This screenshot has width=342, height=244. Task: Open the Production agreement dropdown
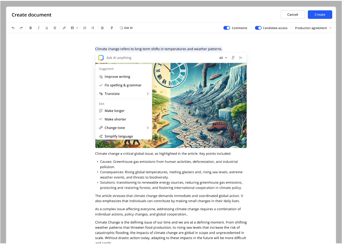313,28
